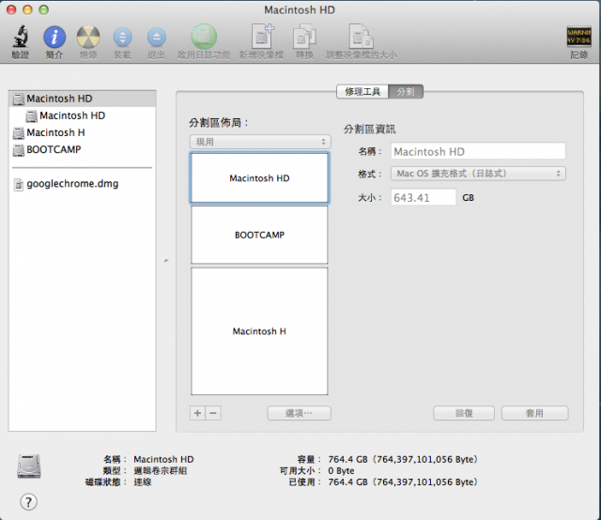Open help with the question mark button
Viewport: 601px width, 520px height.
pyautogui.click(x=28, y=501)
